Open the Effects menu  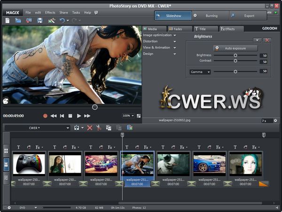50,12
